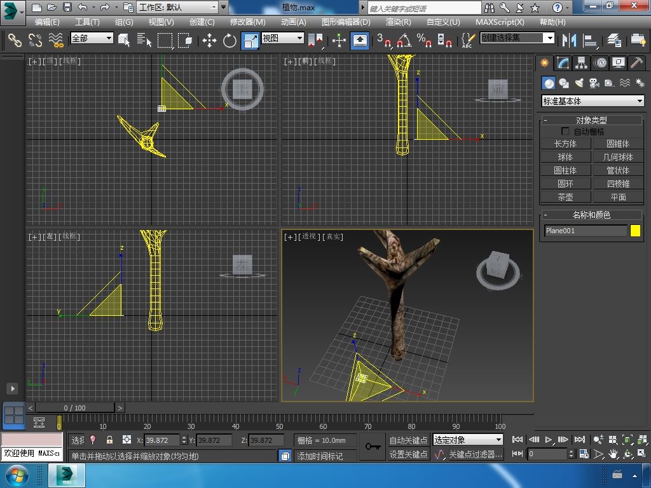This screenshot has height=488, width=651.
Task: Click the 自动关键点 auto key button
Action: [408, 440]
